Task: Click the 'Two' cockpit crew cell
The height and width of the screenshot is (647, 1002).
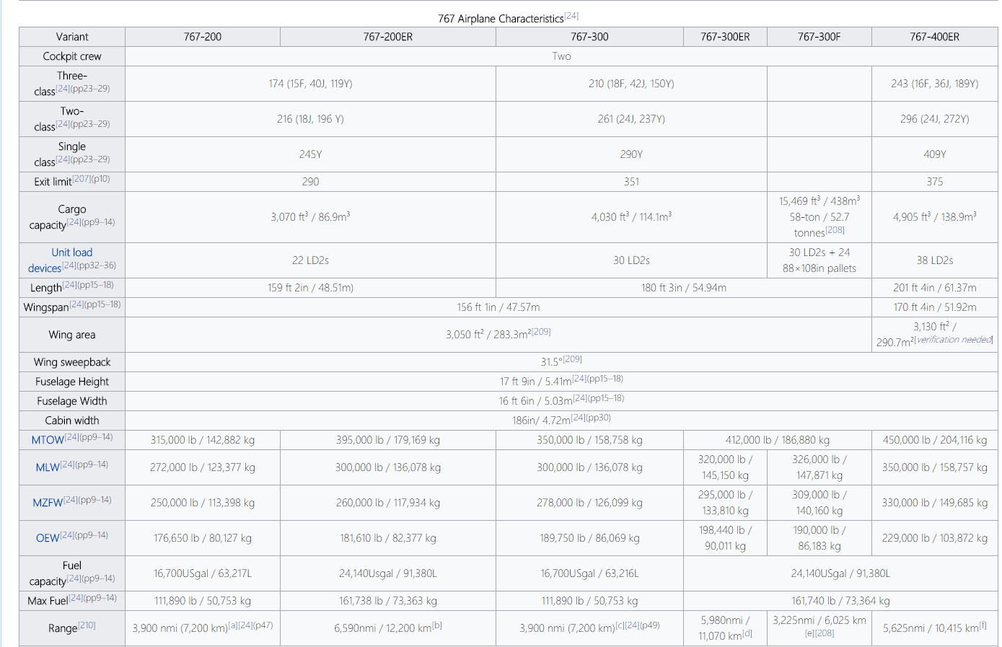Action: (x=561, y=56)
